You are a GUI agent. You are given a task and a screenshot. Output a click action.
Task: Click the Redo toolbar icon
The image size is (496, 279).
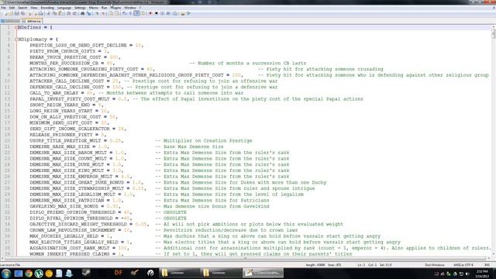coord(74,14)
